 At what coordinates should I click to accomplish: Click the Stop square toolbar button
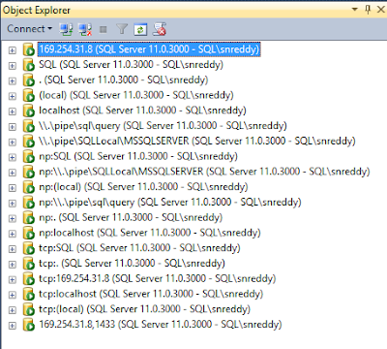point(104,30)
